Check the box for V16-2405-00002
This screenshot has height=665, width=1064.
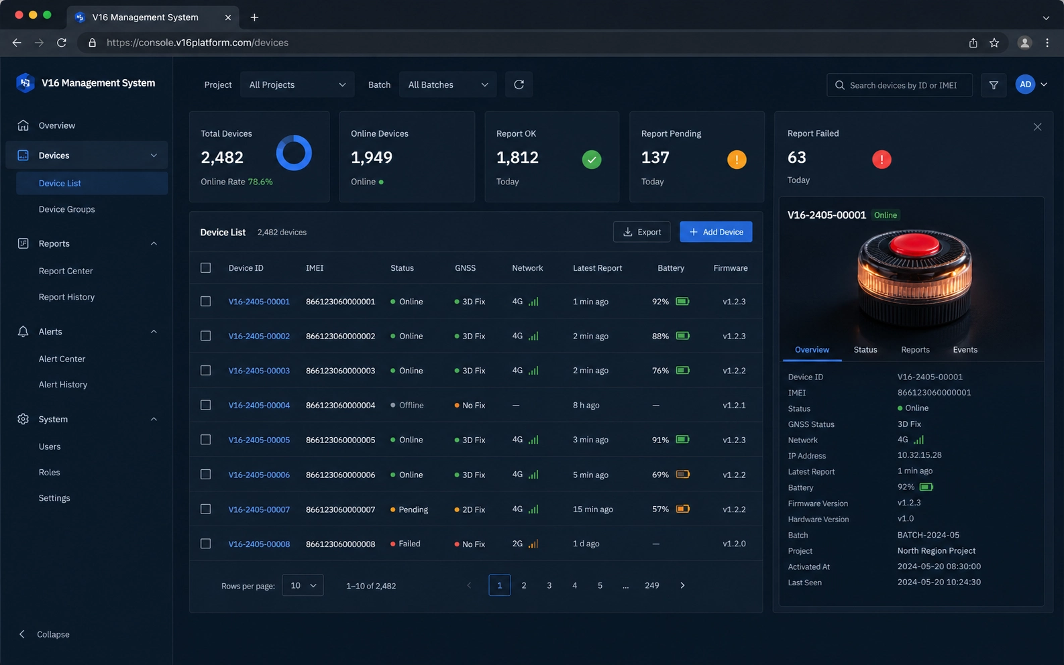click(x=206, y=336)
